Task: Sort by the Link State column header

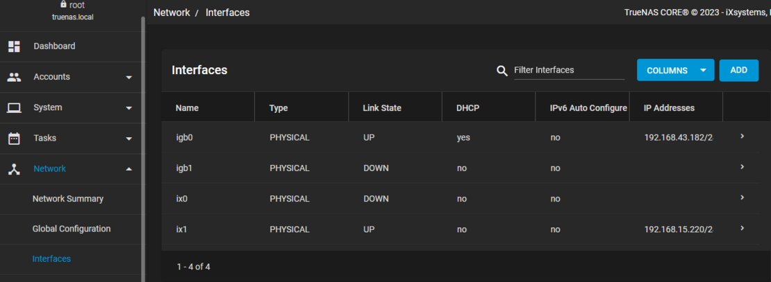Action: click(x=382, y=108)
